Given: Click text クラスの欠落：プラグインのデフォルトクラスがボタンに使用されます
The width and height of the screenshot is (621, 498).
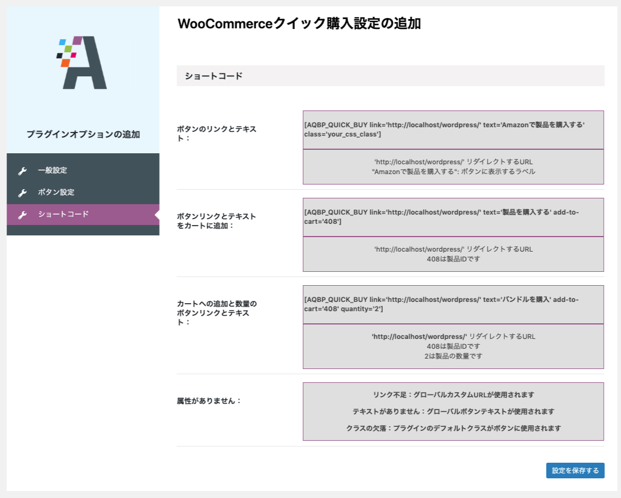Looking at the screenshot, I should pyautogui.click(x=453, y=428).
